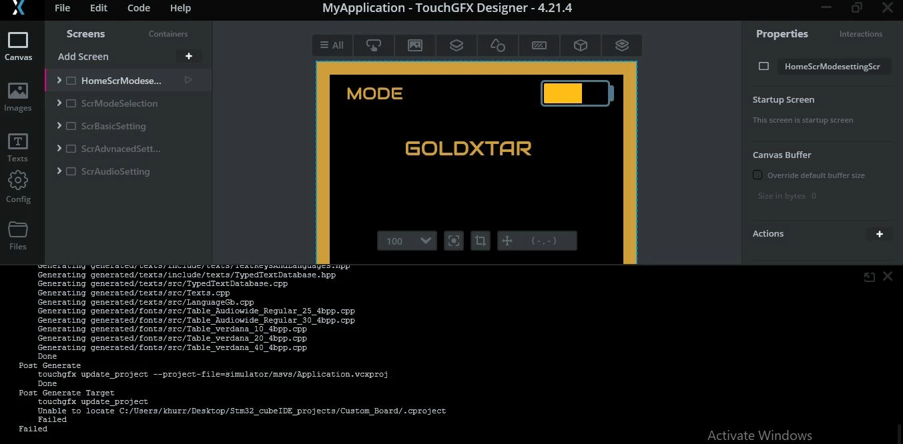Expand ScrBasicSetting screen tree
903x444 pixels.
(59, 125)
